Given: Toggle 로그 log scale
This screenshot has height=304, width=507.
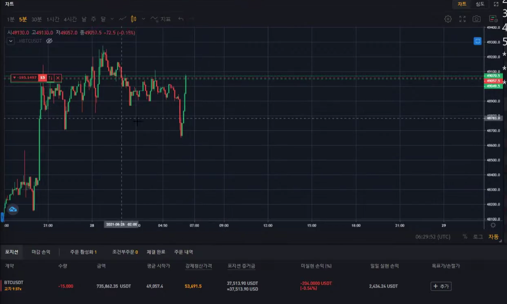Looking at the screenshot, I should tap(478, 237).
